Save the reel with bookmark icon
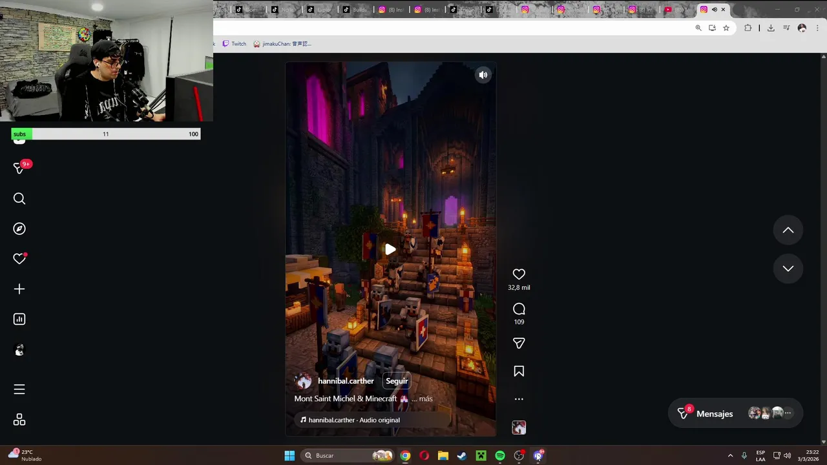The height and width of the screenshot is (465, 827). (519, 371)
